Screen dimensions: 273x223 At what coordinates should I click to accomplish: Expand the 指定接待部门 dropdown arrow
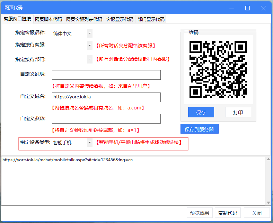coord(90,59)
